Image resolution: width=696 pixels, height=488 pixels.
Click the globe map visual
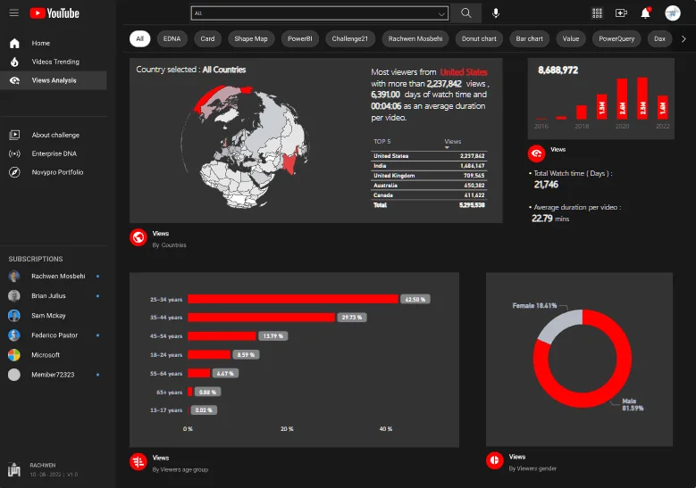[x=245, y=147]
